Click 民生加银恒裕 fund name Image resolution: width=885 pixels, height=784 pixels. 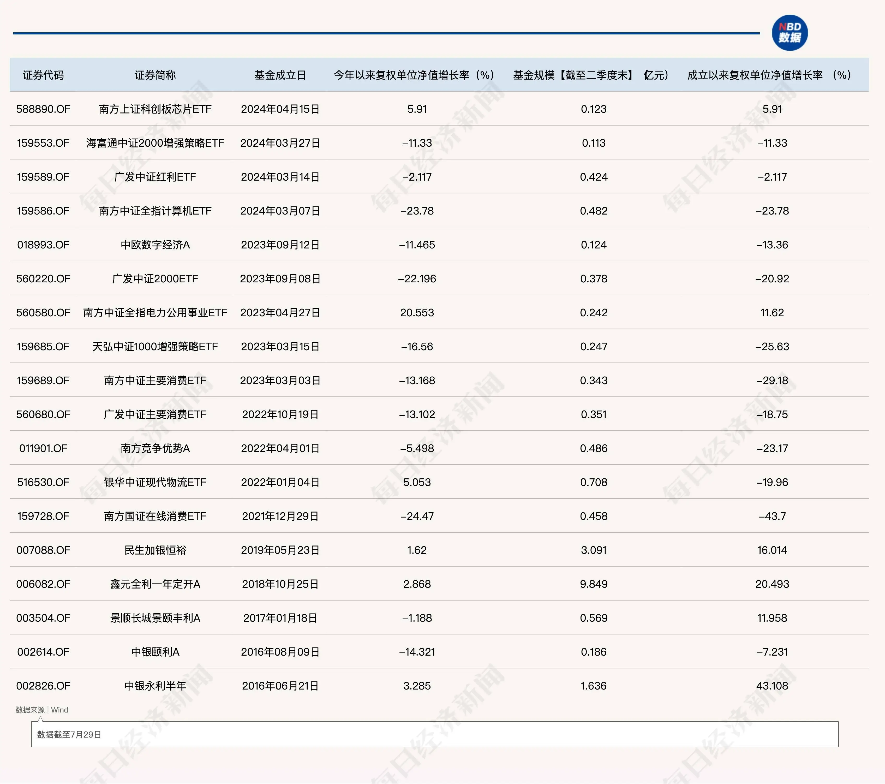click(155, 550)
